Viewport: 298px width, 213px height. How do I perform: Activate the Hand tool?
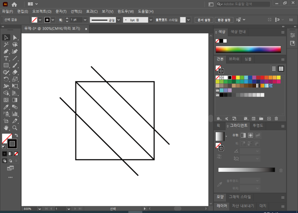(x=6, y=128)
